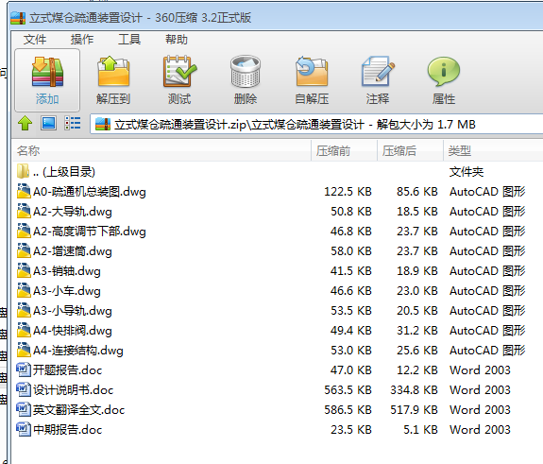Select file name 设计说明书.doc
The image size is (543, 464).
point(73,390)
